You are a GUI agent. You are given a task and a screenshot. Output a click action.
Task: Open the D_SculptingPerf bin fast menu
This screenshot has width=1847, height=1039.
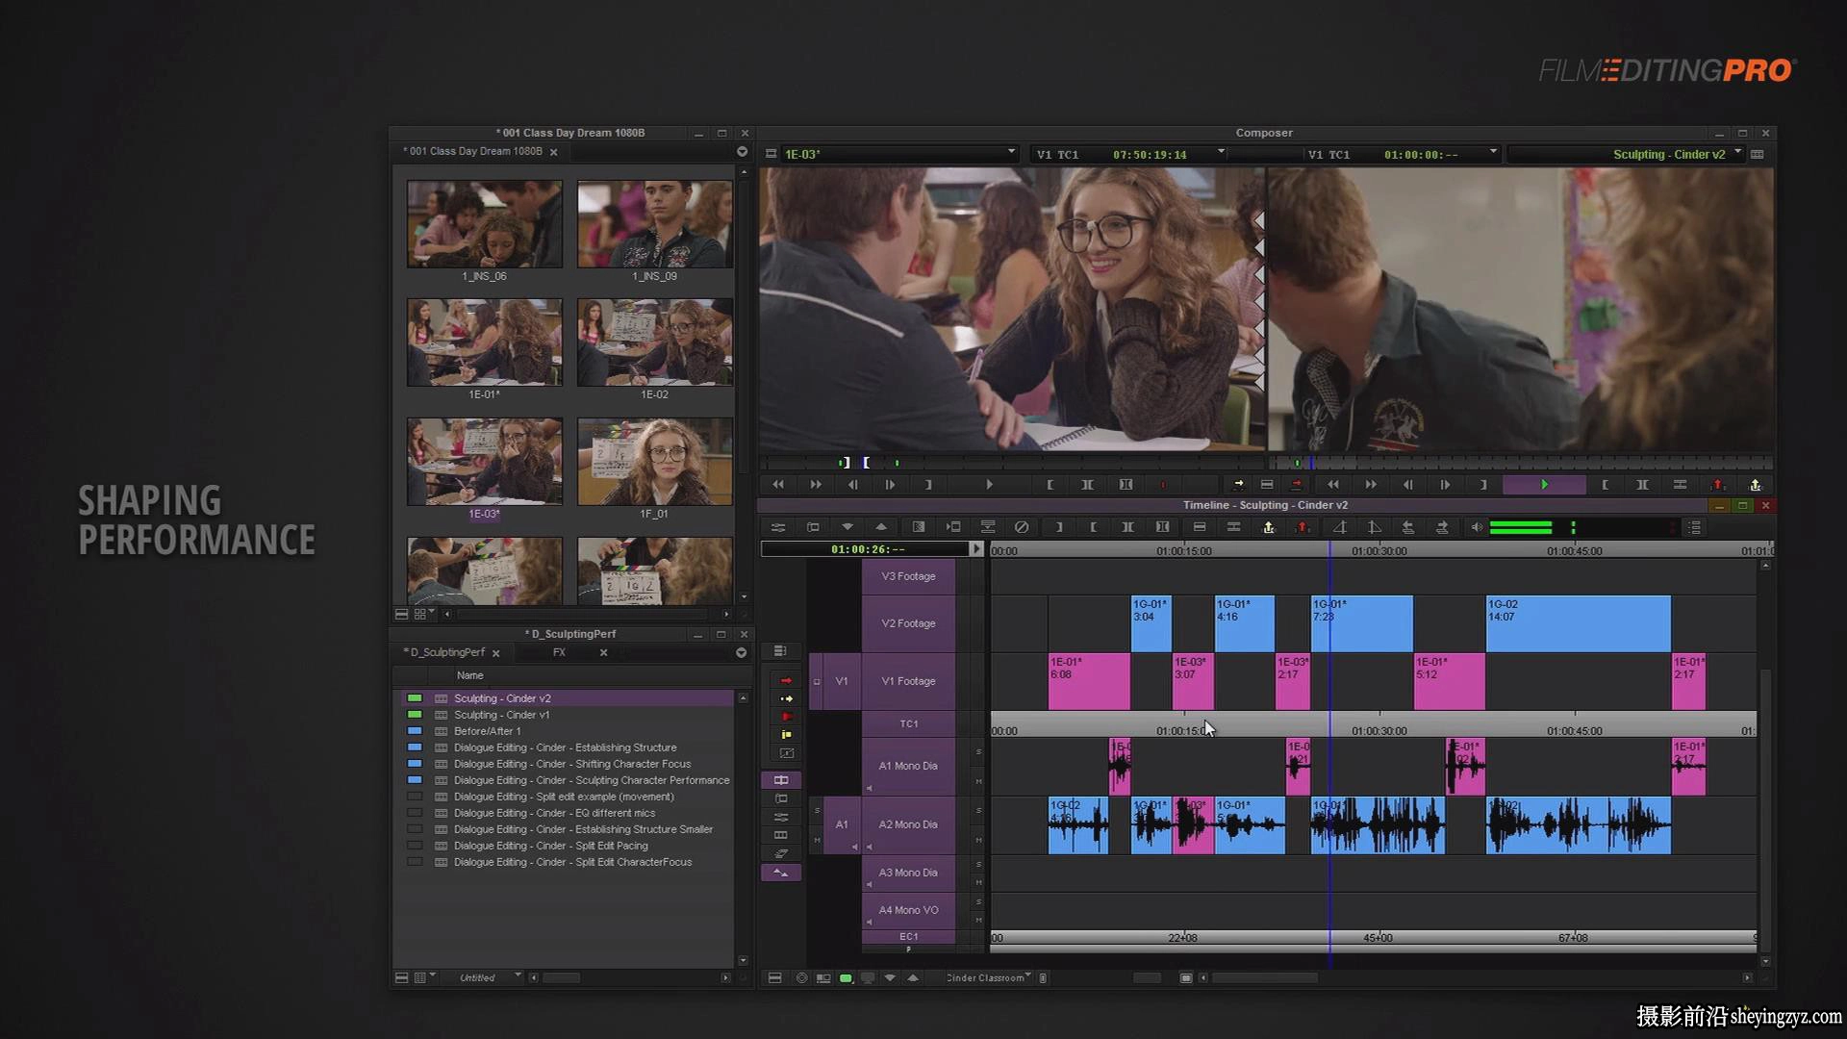pos(741,652)
